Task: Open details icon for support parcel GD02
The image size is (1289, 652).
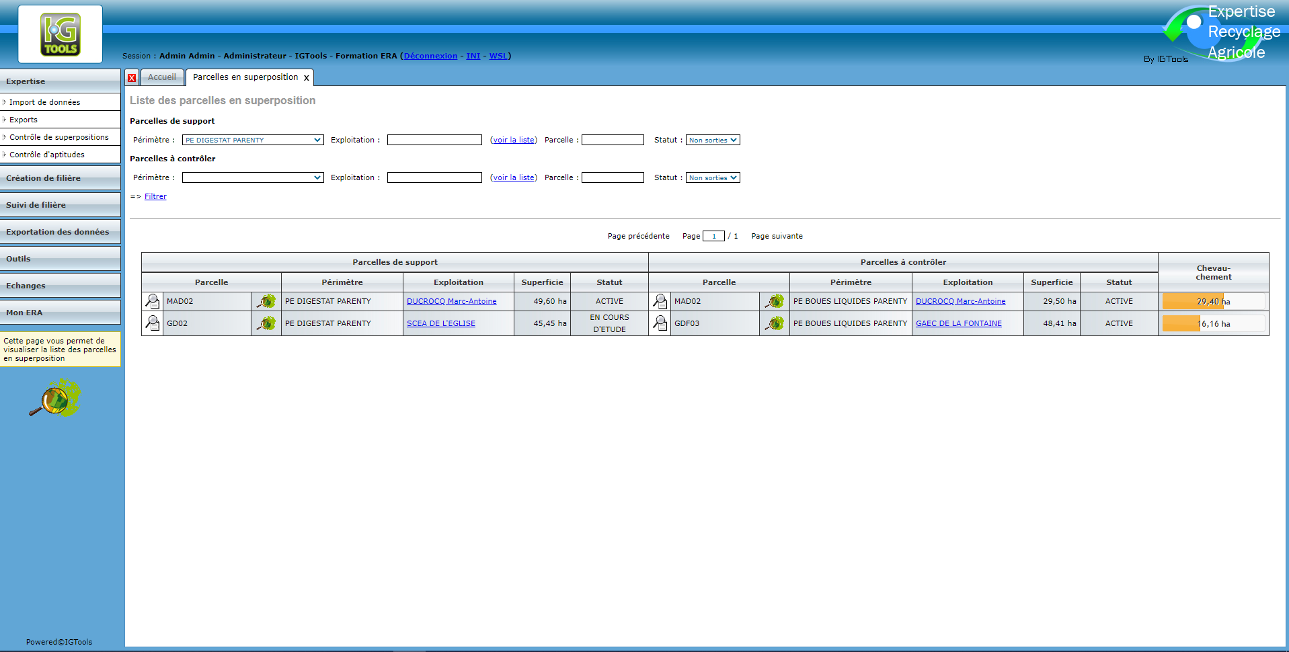Action: 153,323
